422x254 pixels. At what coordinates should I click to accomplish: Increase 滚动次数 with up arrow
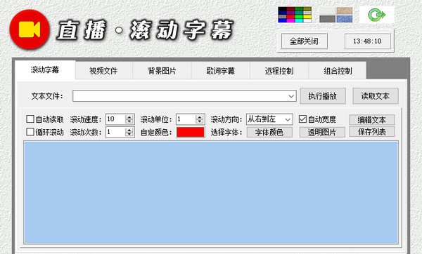point(129,130)
